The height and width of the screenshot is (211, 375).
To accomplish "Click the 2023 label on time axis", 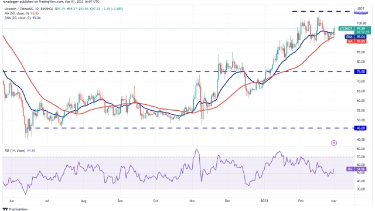I will tap(264, 201).
